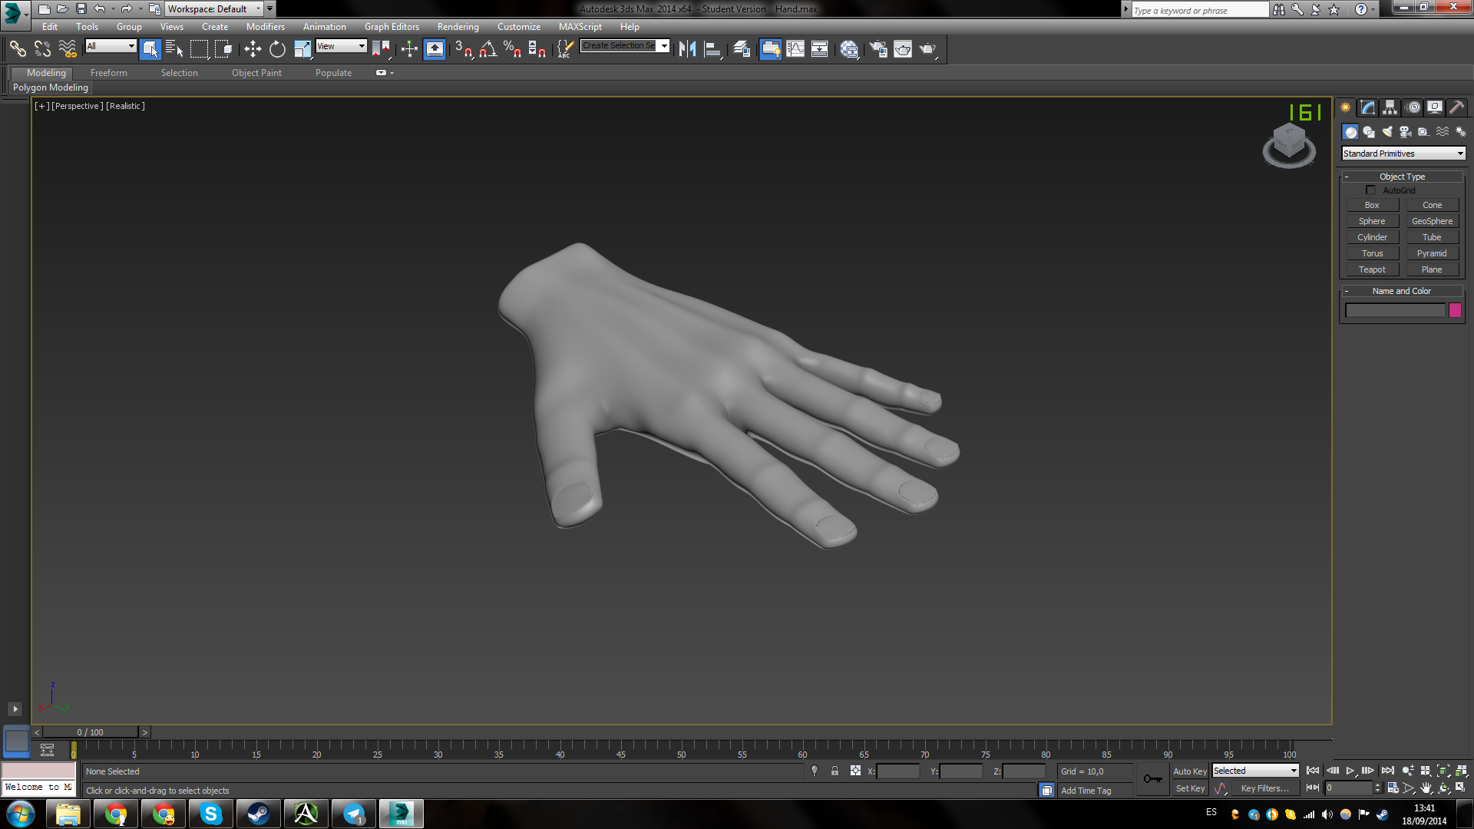Viewport: 1474px width, 829px height.
Task: Select Cameras category in Create panel
Action: [1406, 132]
